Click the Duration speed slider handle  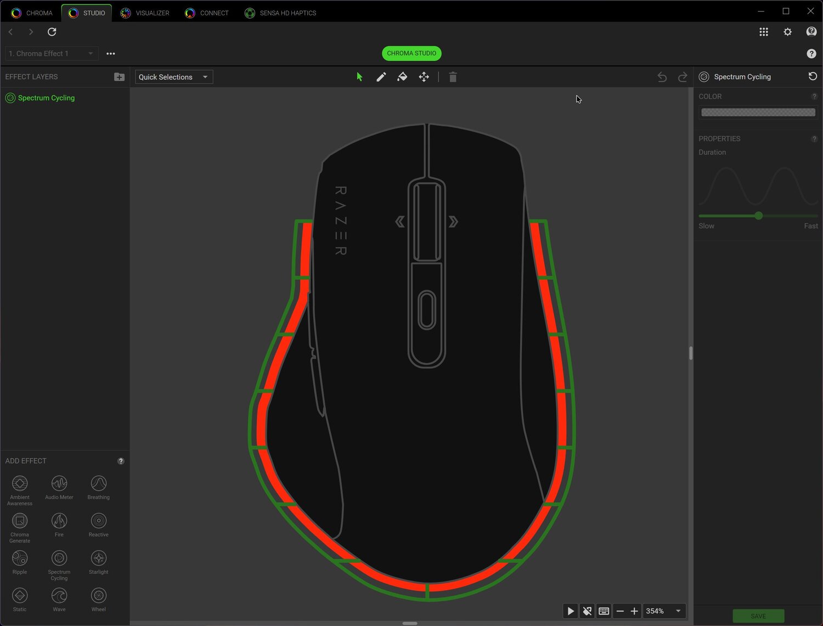(x=758, y=216)
